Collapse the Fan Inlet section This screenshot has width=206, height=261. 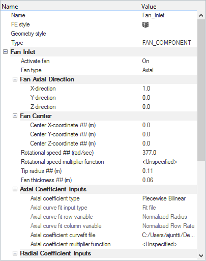[6, 52]
